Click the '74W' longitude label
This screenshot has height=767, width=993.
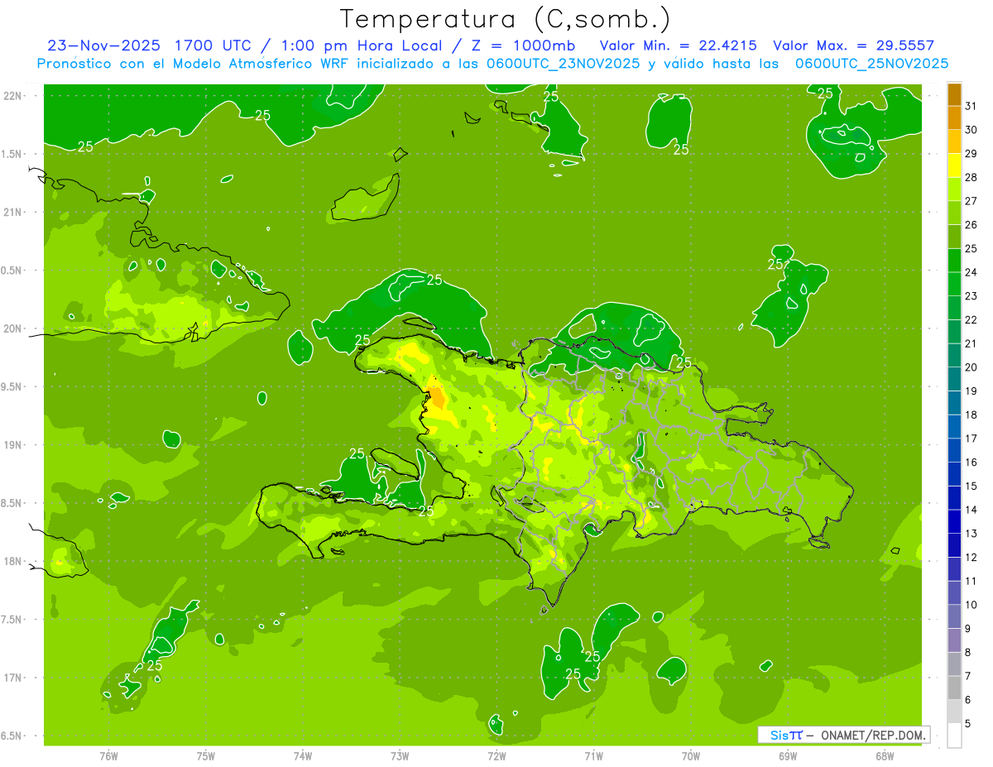pos(303,755)
